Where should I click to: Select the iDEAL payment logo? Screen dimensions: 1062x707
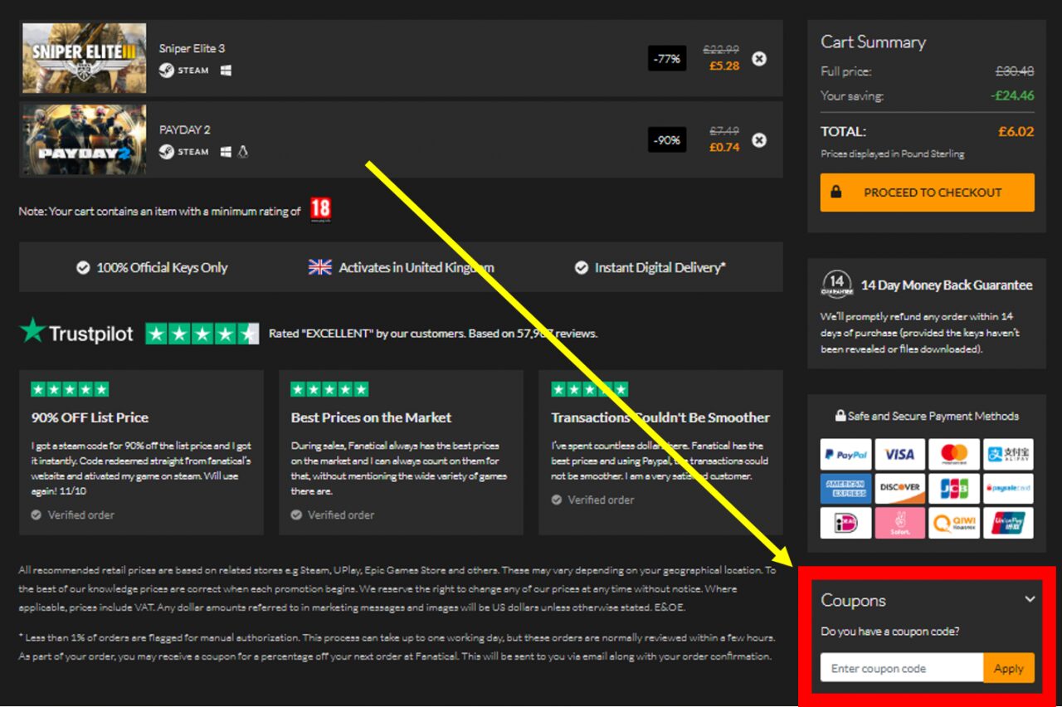pos(845,523)
